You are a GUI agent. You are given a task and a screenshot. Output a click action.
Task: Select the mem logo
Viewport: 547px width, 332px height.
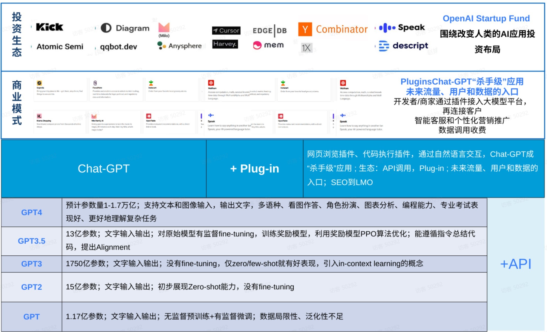pyautogui.click(x=269, y=46)
